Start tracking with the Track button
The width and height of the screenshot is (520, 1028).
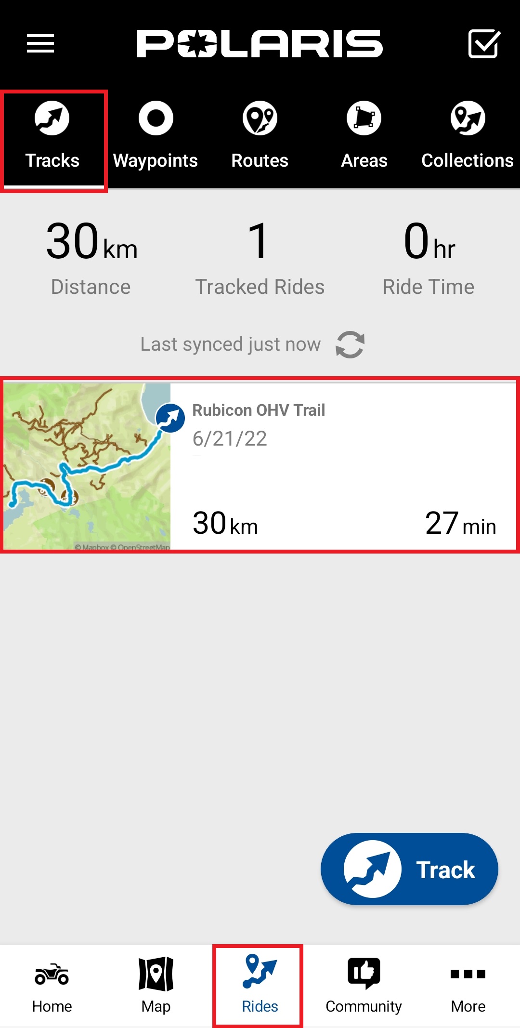pyautogui.click(x=409, y=869)
